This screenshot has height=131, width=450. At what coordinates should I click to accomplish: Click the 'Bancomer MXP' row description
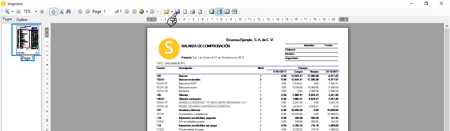(188, 84)
